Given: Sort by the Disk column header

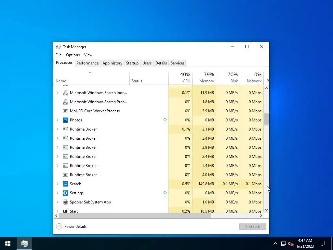Looking at the screenshot, I should click(x=228, y=78).
